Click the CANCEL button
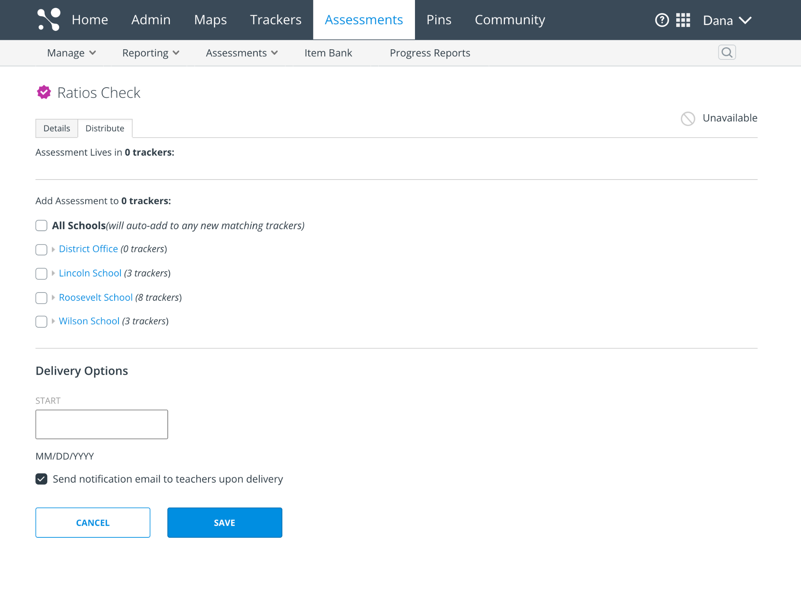801x589 pixels. pyautogui.click(x=93, y=523)
